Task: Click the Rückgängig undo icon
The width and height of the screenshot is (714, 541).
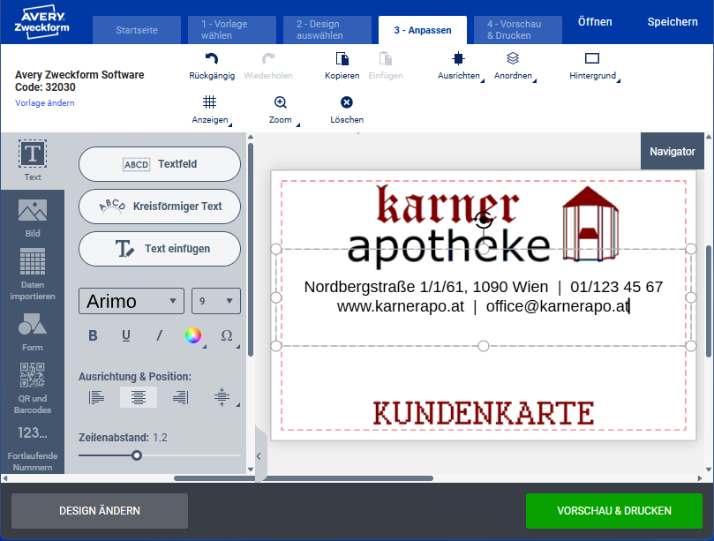Action: [x=212, y=59]
